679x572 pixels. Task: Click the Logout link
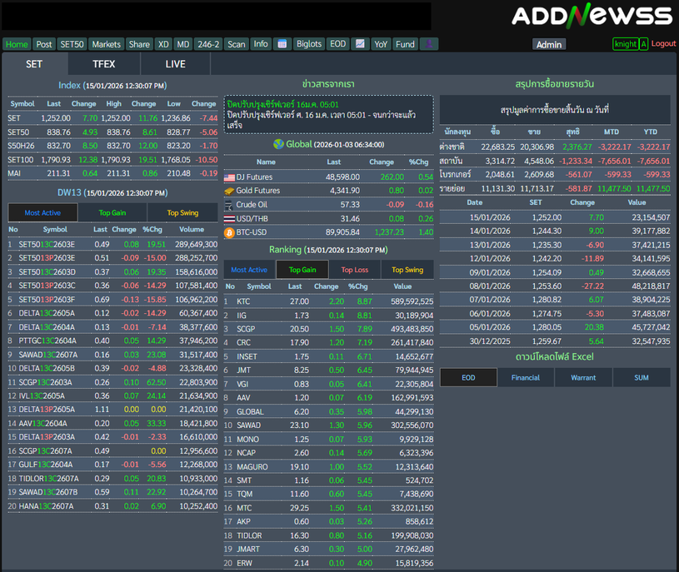(663, 43)
